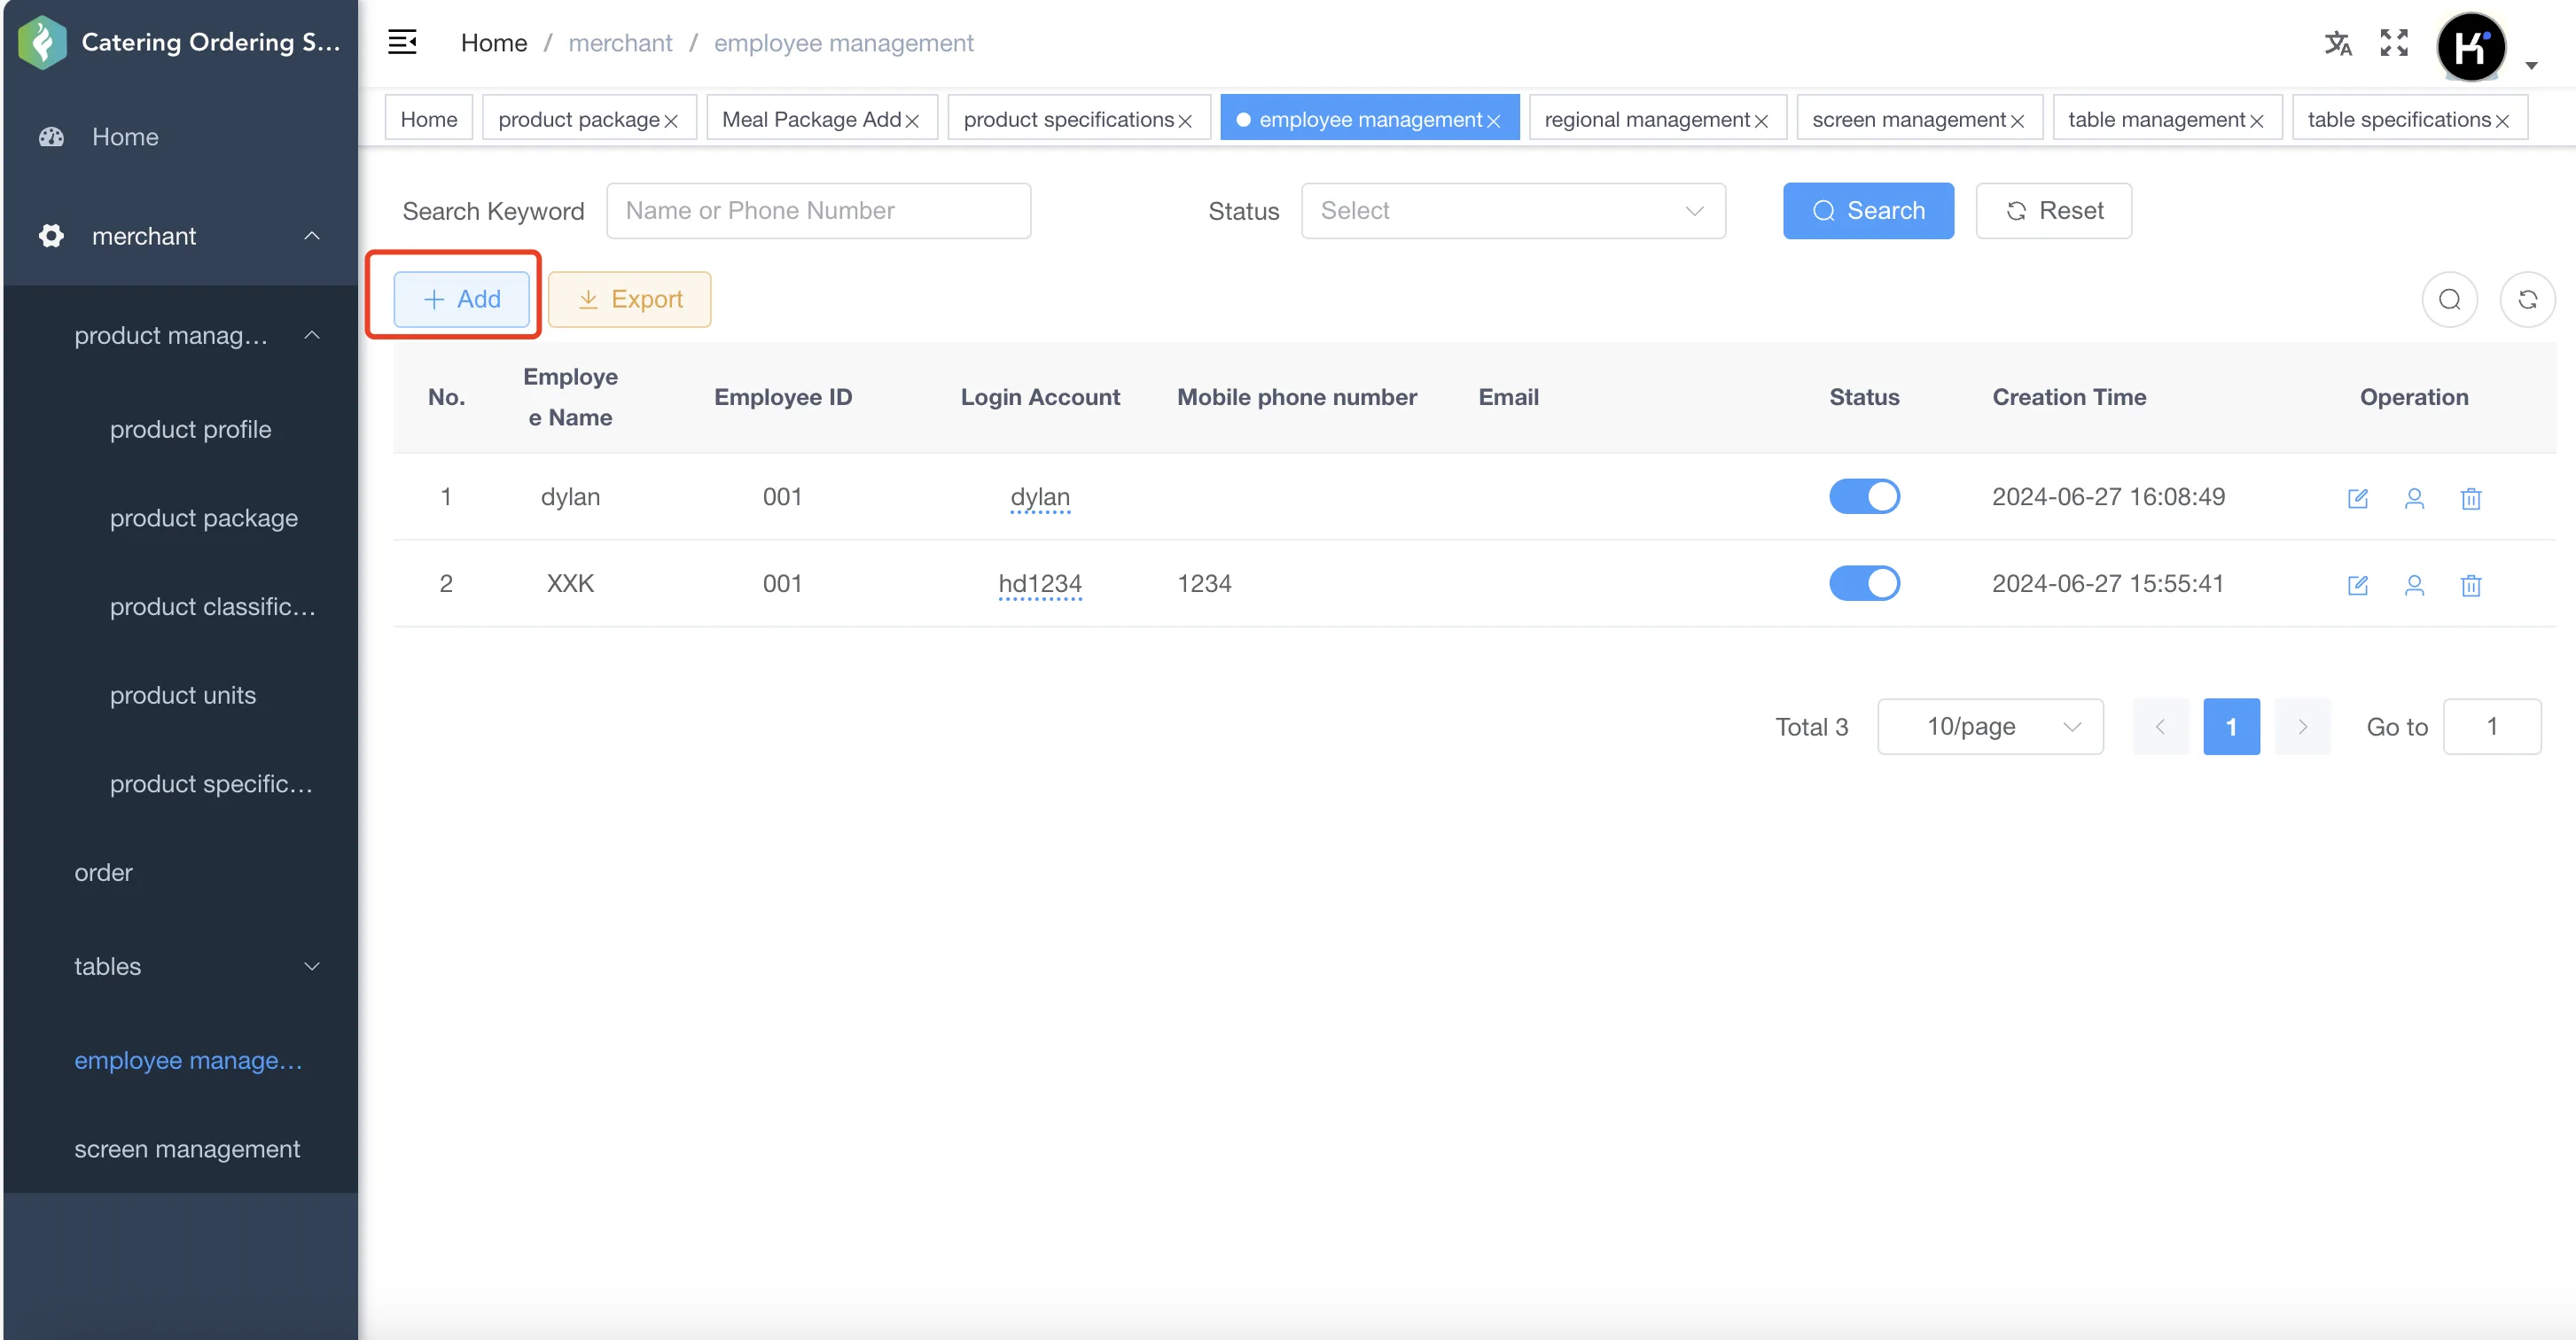Click the Catering Ordering System logo
Screen dimensions: 2576x1340
coord(42,42)
